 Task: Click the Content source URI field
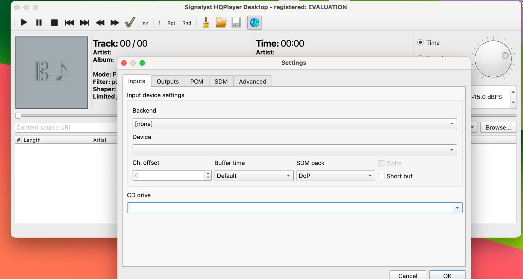pyautogui.click(x=66, y=127)
